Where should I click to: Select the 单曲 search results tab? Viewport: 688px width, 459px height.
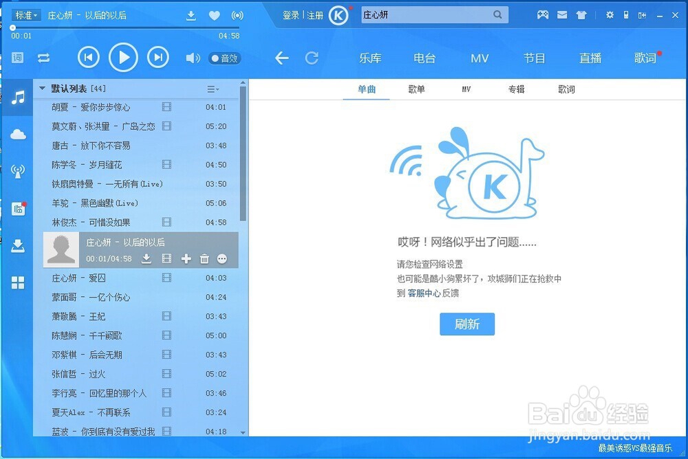(x=367, y=89)
